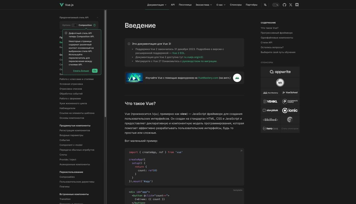Open the VueMastery video thumbnail
Viewport: 356px width, 204px height.
[x=134, y=78]
